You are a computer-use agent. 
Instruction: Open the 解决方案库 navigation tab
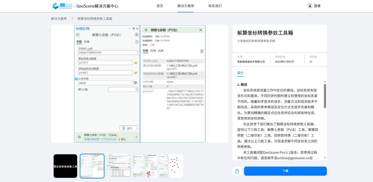coord(185,6)
